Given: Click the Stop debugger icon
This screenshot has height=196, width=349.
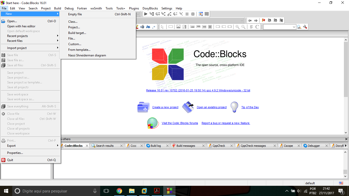Looking at the screenshot, I should click(193, 14).
